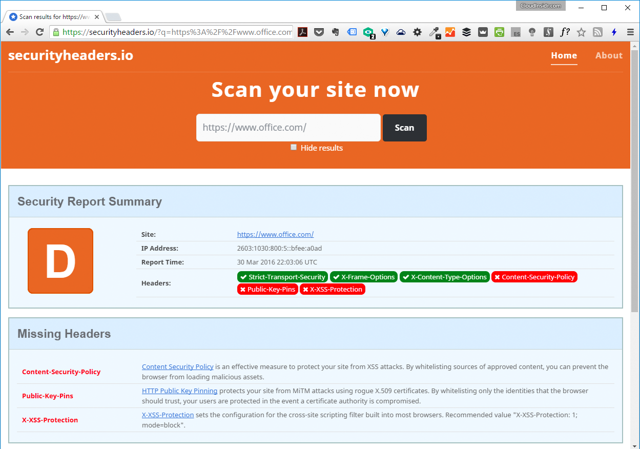This screenshot has height=449, width=640.
Task: Click the RSS feed extension icon
Action: [597, 32]
